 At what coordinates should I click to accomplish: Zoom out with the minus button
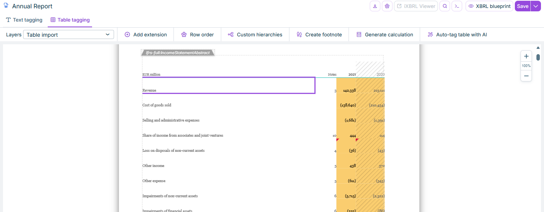[x=526, y=76]
